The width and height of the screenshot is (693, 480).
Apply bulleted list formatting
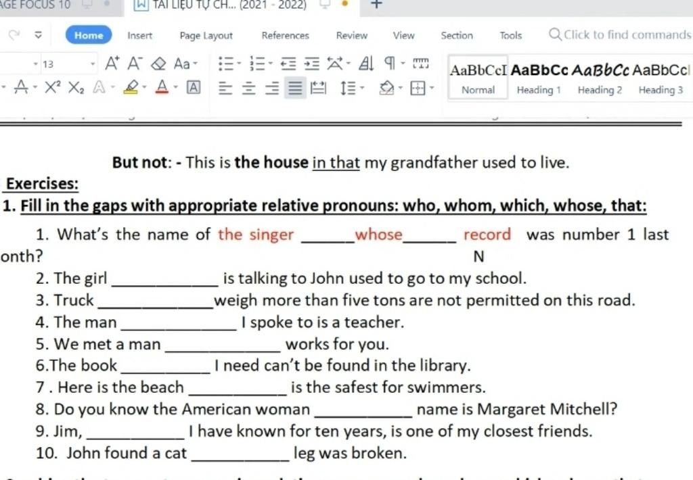coord(226,64)
